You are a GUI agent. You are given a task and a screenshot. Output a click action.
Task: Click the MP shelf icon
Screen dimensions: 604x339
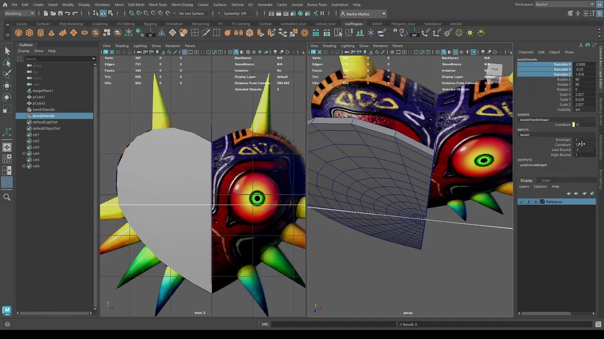414,33
